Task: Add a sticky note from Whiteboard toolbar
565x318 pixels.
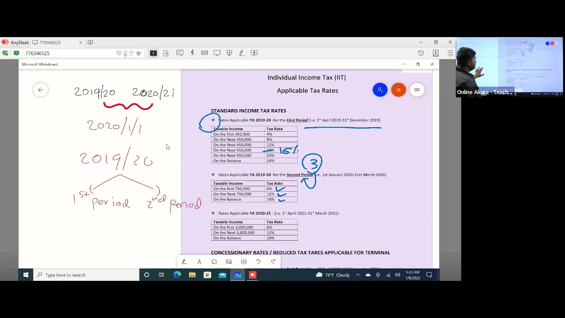Action: click(214, 262)
